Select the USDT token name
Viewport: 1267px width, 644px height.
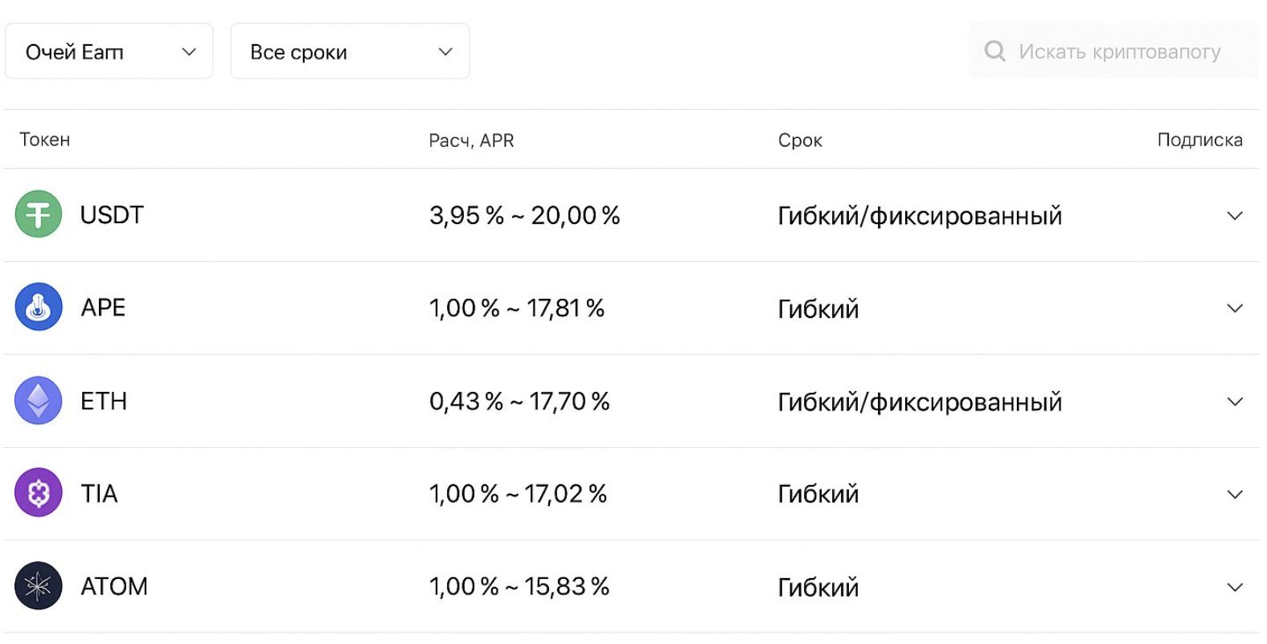[x=112, y=215]
